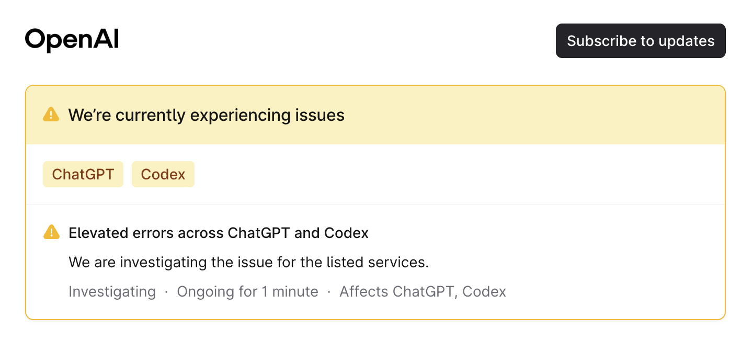Click the We're currently experiencing issues heading
753x340 pixels.
click(207, 115)
